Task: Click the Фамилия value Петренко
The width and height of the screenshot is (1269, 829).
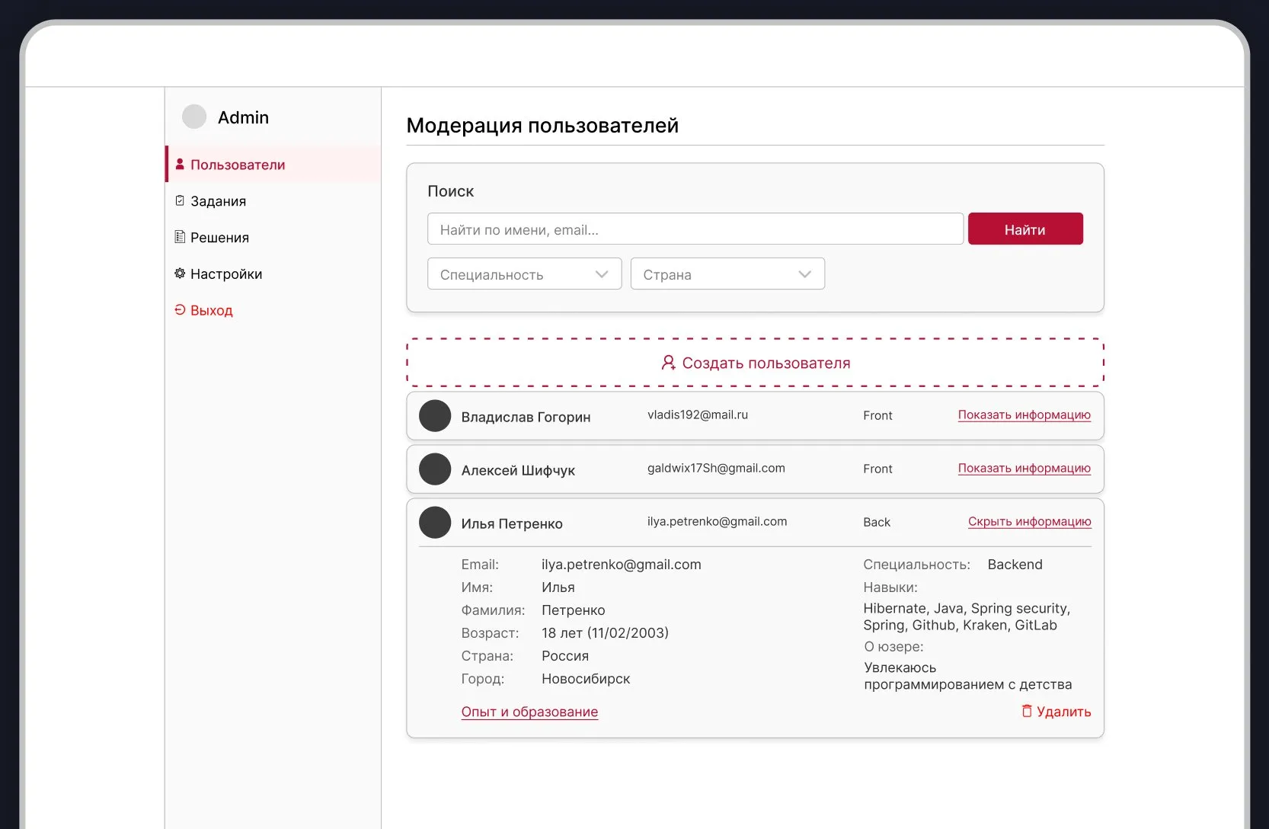Action: [x=574, y=610]
